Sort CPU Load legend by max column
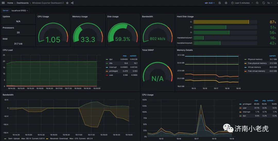 (x=125, y=56)
